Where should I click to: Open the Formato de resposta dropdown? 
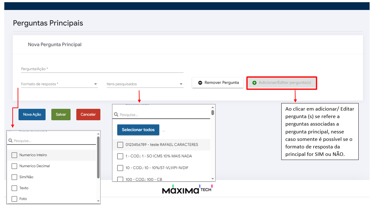click(59, 84)
